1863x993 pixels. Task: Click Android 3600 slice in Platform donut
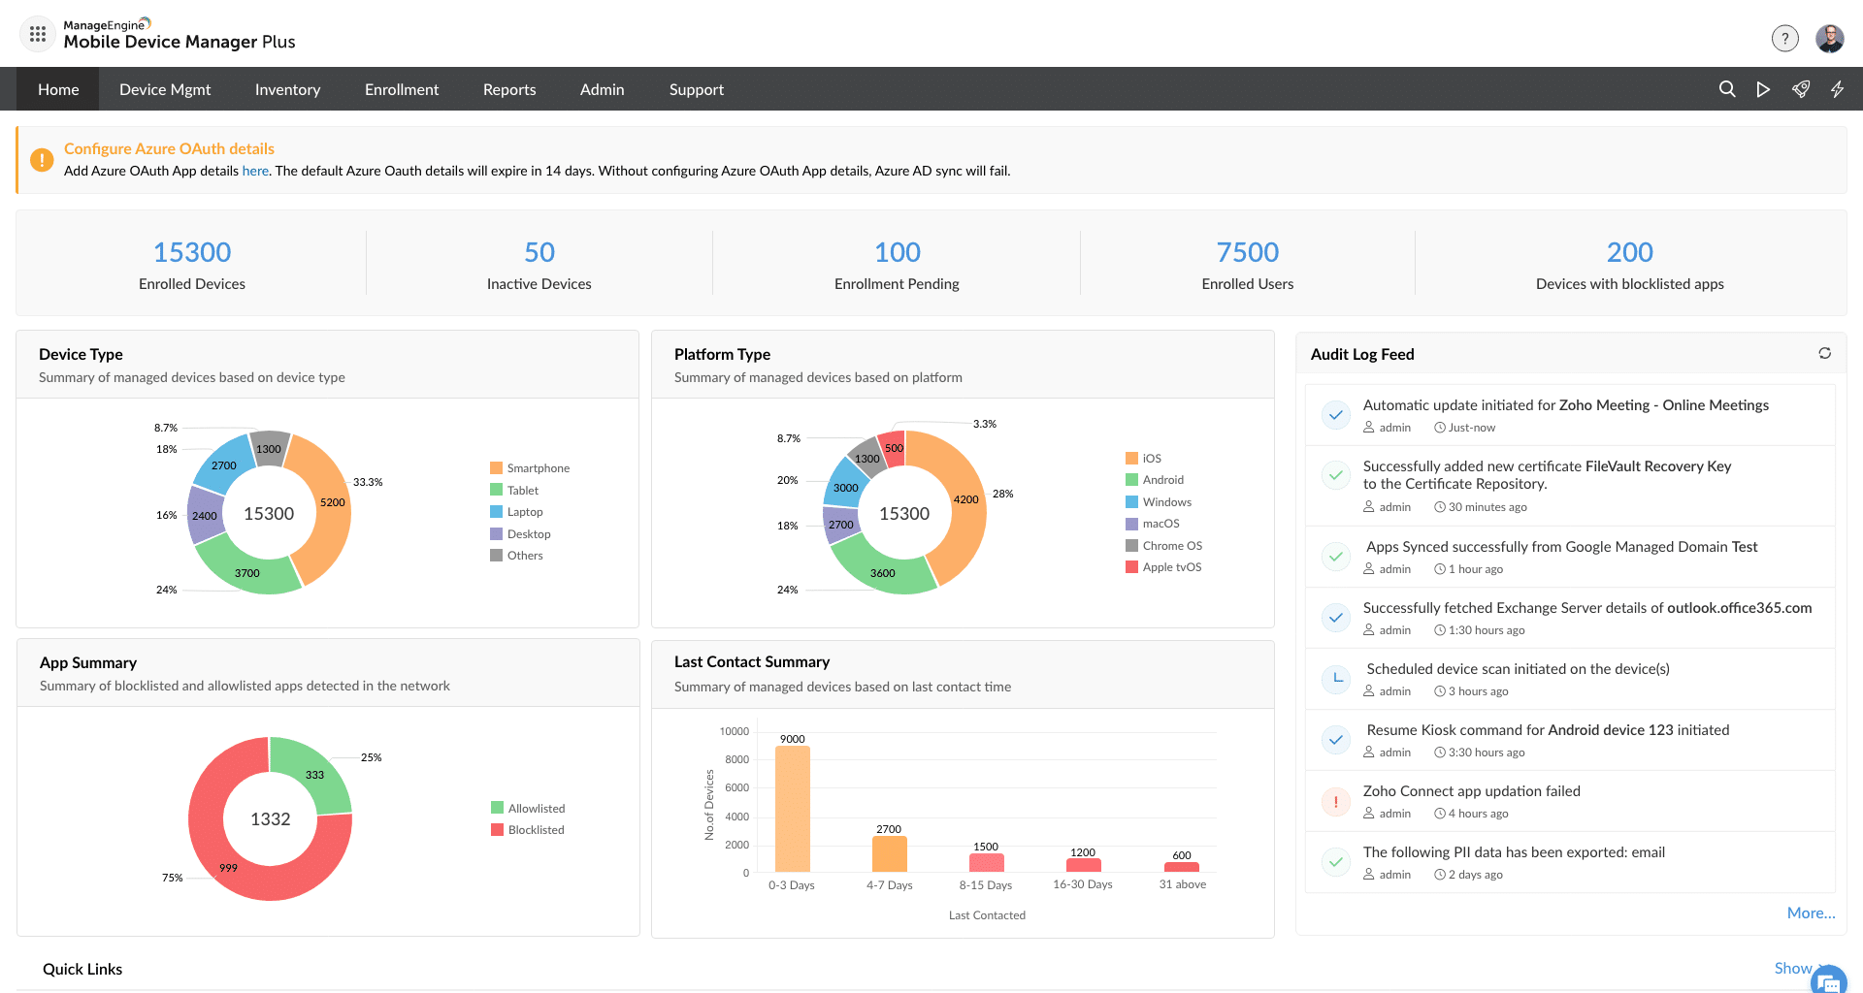click(883, 572)
